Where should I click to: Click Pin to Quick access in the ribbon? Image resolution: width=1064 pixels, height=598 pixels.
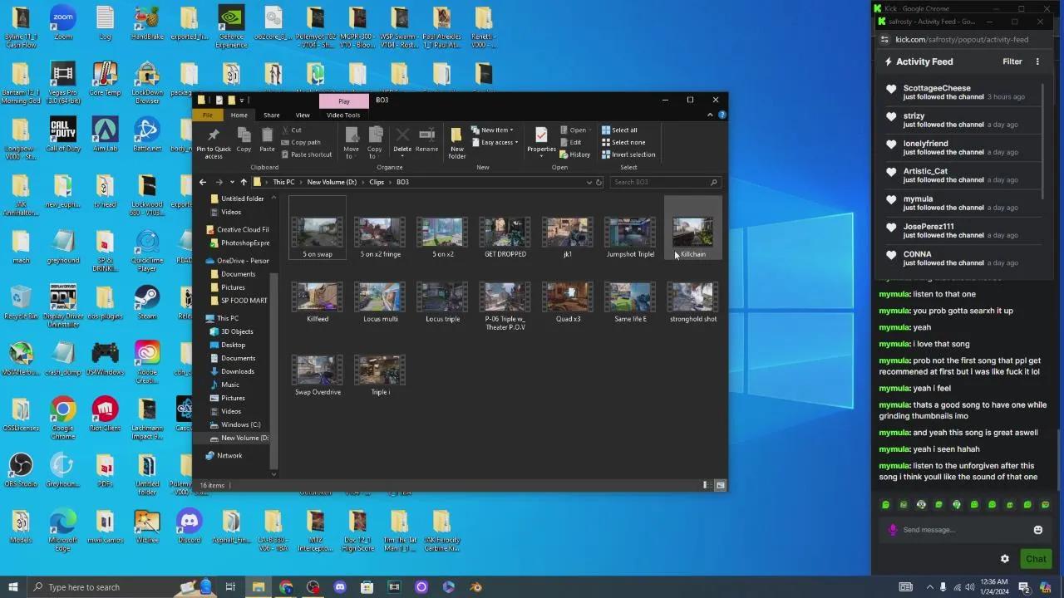point(214,142)
